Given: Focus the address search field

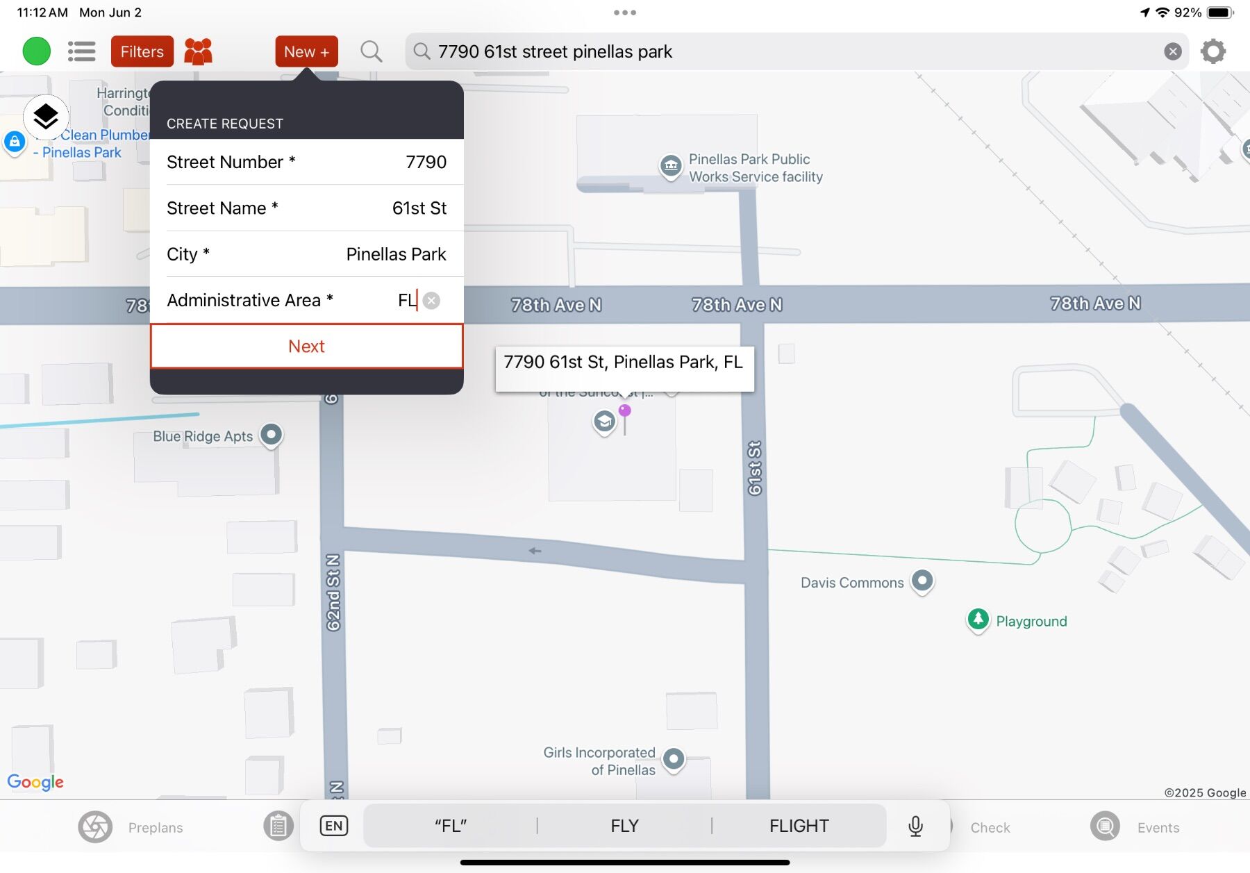Looking at the screenshot, I should 797,51.
